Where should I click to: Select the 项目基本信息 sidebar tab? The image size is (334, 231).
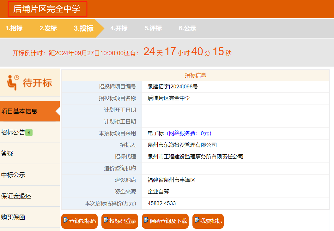[x=19, y=111]
